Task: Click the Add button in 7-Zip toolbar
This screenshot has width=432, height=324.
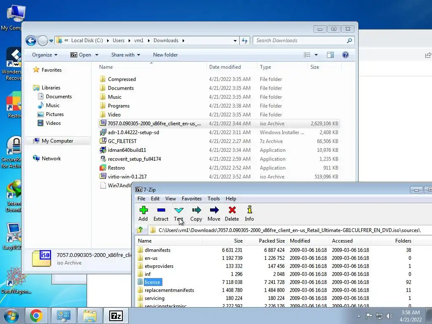Action: (x=143, y=213)
